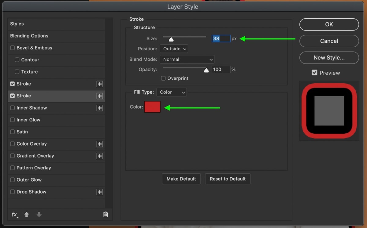The width and height of the screenshot is (367, 228).
Task: Open the Blend Mode dropdown
Action: [187, 59]
